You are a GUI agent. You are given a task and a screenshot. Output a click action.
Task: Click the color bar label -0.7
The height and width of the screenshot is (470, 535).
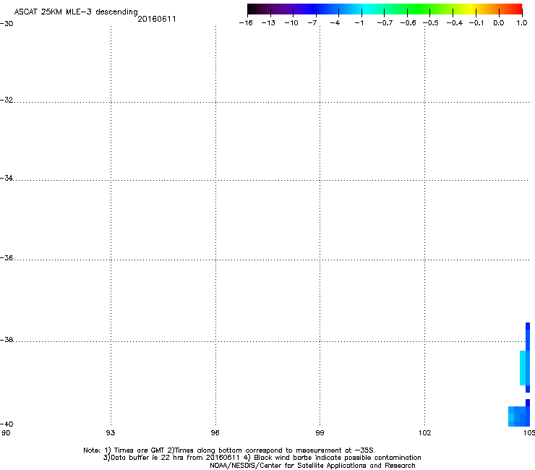[x=385, y=23]
